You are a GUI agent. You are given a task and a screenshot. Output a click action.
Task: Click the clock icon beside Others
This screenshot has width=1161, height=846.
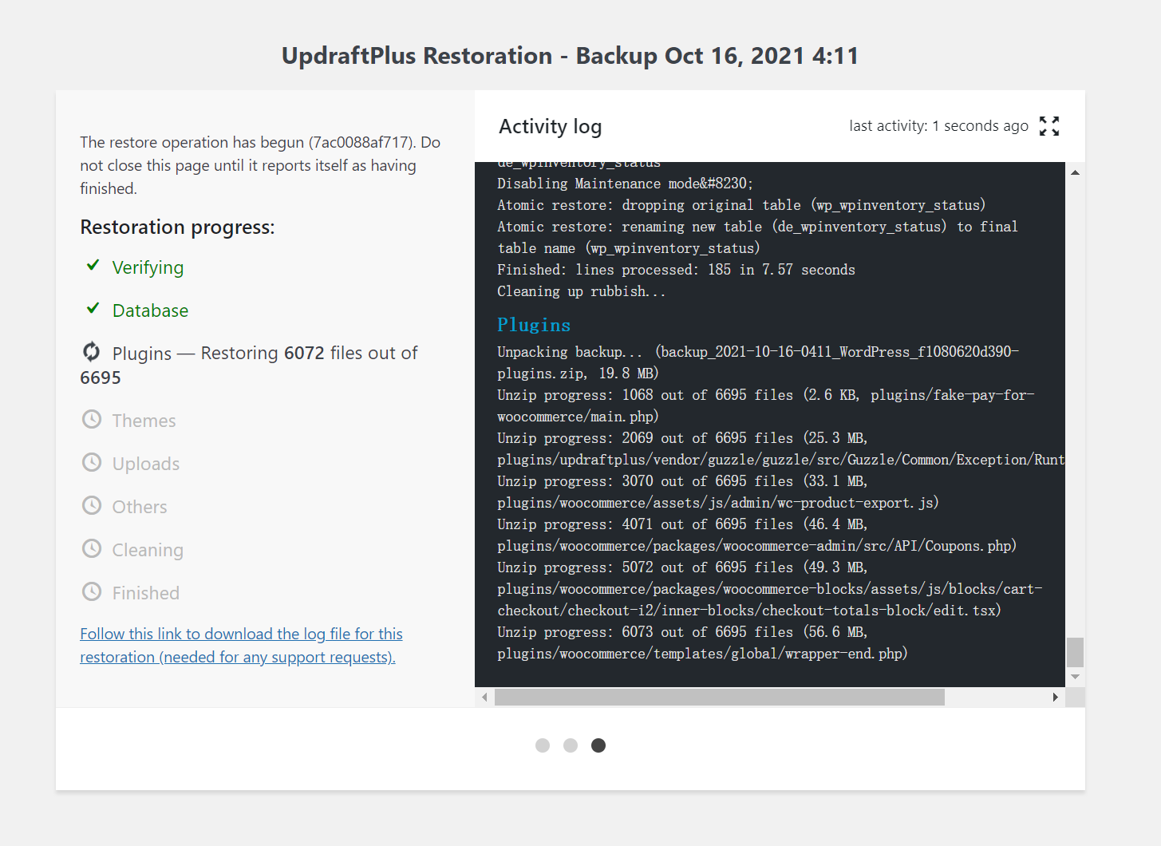[92, 505]
